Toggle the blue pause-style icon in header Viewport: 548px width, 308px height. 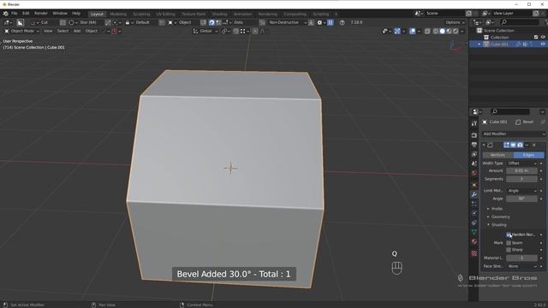coord(331,22)
